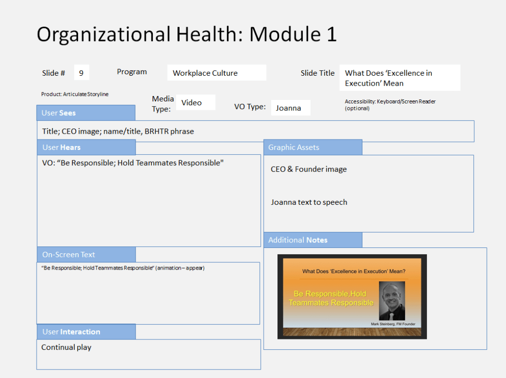The height and width of the screenshot is (378, 506).
Task: Select the Program field 'Workplace Culture'
Action: 217,73
